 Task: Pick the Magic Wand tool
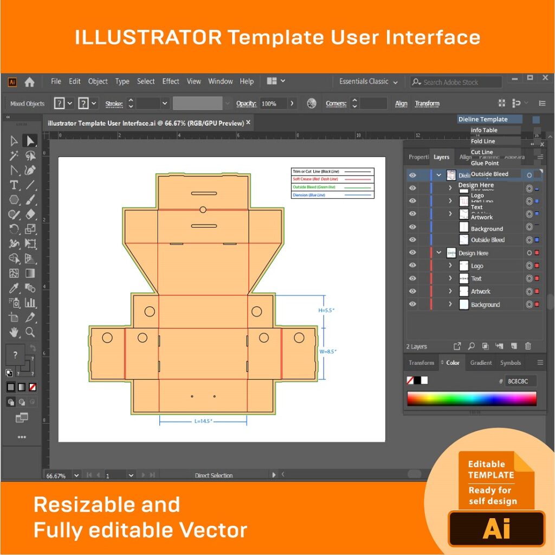pyautogui.click(x=14, y=156)
